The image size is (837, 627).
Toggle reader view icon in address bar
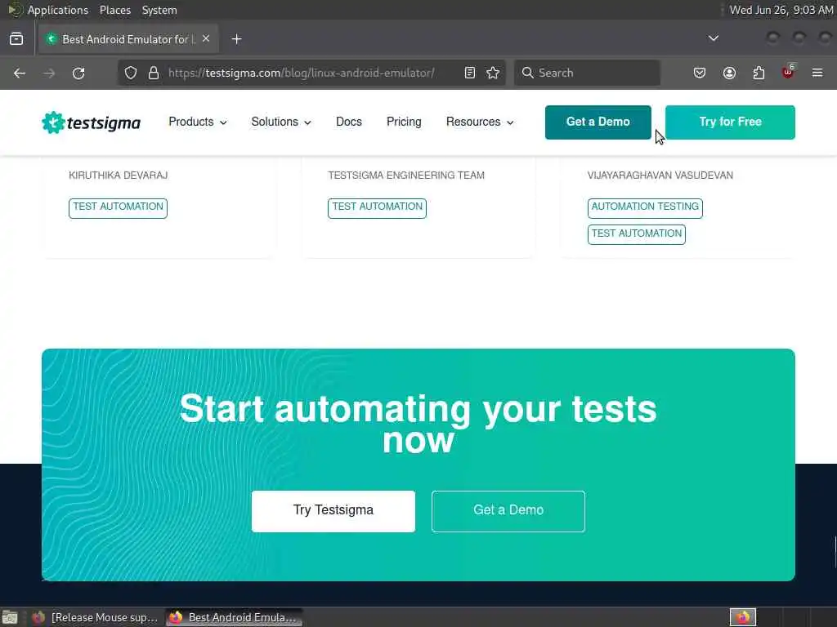[470, 73]
